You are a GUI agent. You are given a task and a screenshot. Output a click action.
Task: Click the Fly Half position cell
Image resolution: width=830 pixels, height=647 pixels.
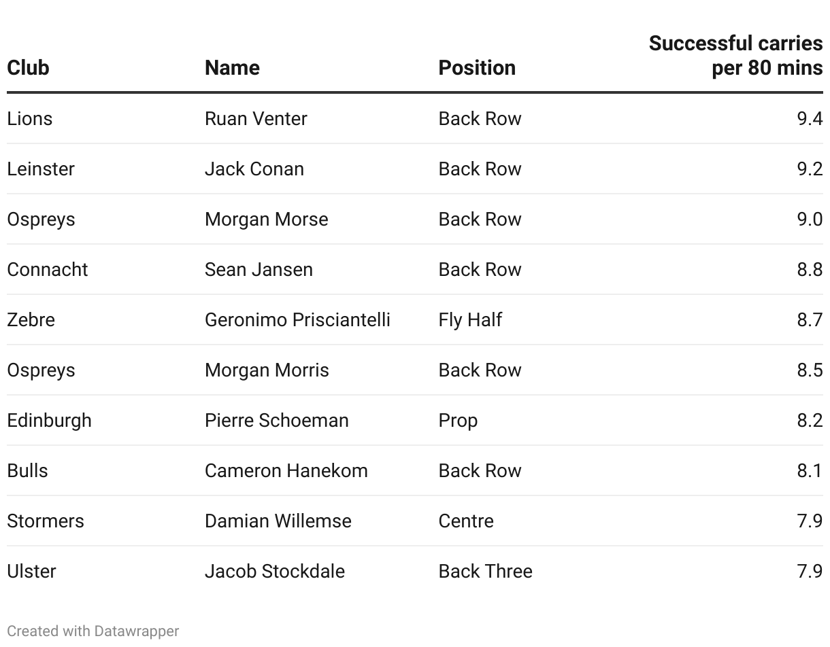(x=470, y=320)
